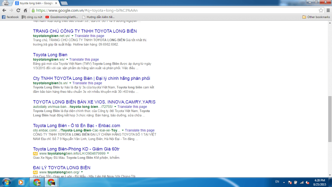The width and height of the screenshot is (332, 187).
Task: Translate the oto.enbac.com result page
Action: [x=140, y=130]
